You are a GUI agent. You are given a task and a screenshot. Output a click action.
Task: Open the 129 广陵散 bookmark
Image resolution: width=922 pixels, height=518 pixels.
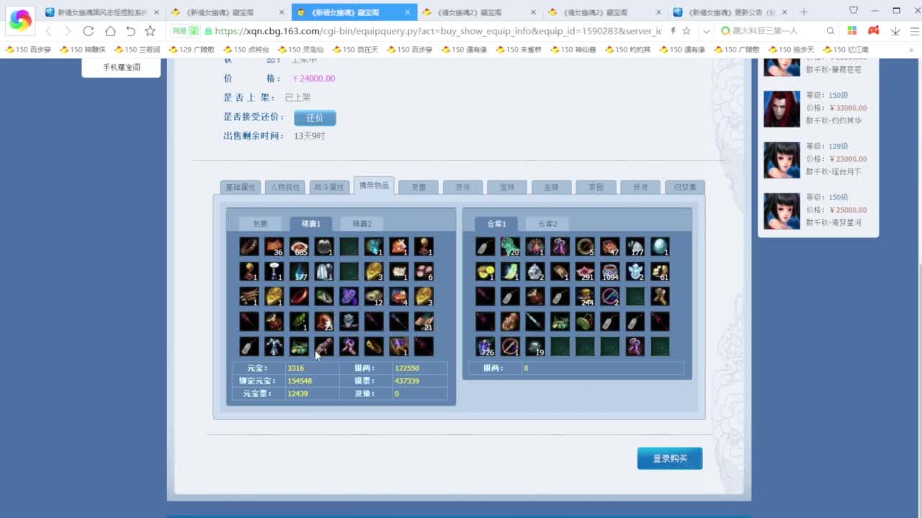pyautogui.click(x=192, y=49)
